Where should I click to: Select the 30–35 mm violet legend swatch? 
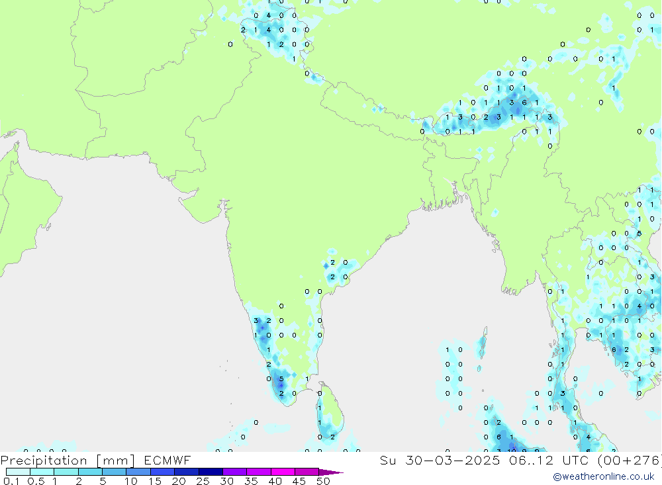pos(234,472)
